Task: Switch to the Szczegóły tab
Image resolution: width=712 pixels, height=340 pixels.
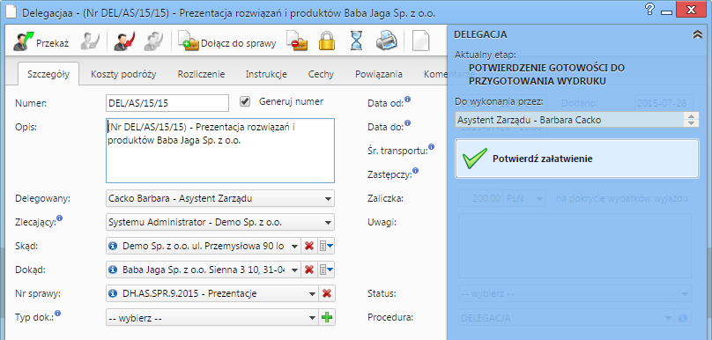Action: tap(48, 75)
